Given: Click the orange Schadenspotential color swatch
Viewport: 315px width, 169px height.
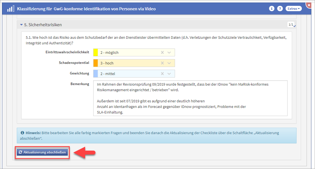Looking at the screenshot, I should [x=95, y=63].
